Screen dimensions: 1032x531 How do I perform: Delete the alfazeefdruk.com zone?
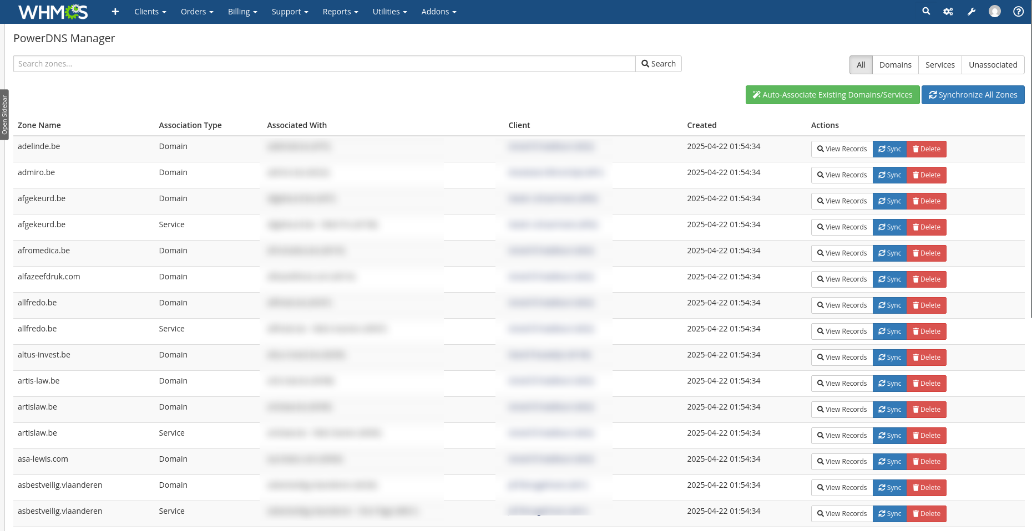[x=927, y=279]
